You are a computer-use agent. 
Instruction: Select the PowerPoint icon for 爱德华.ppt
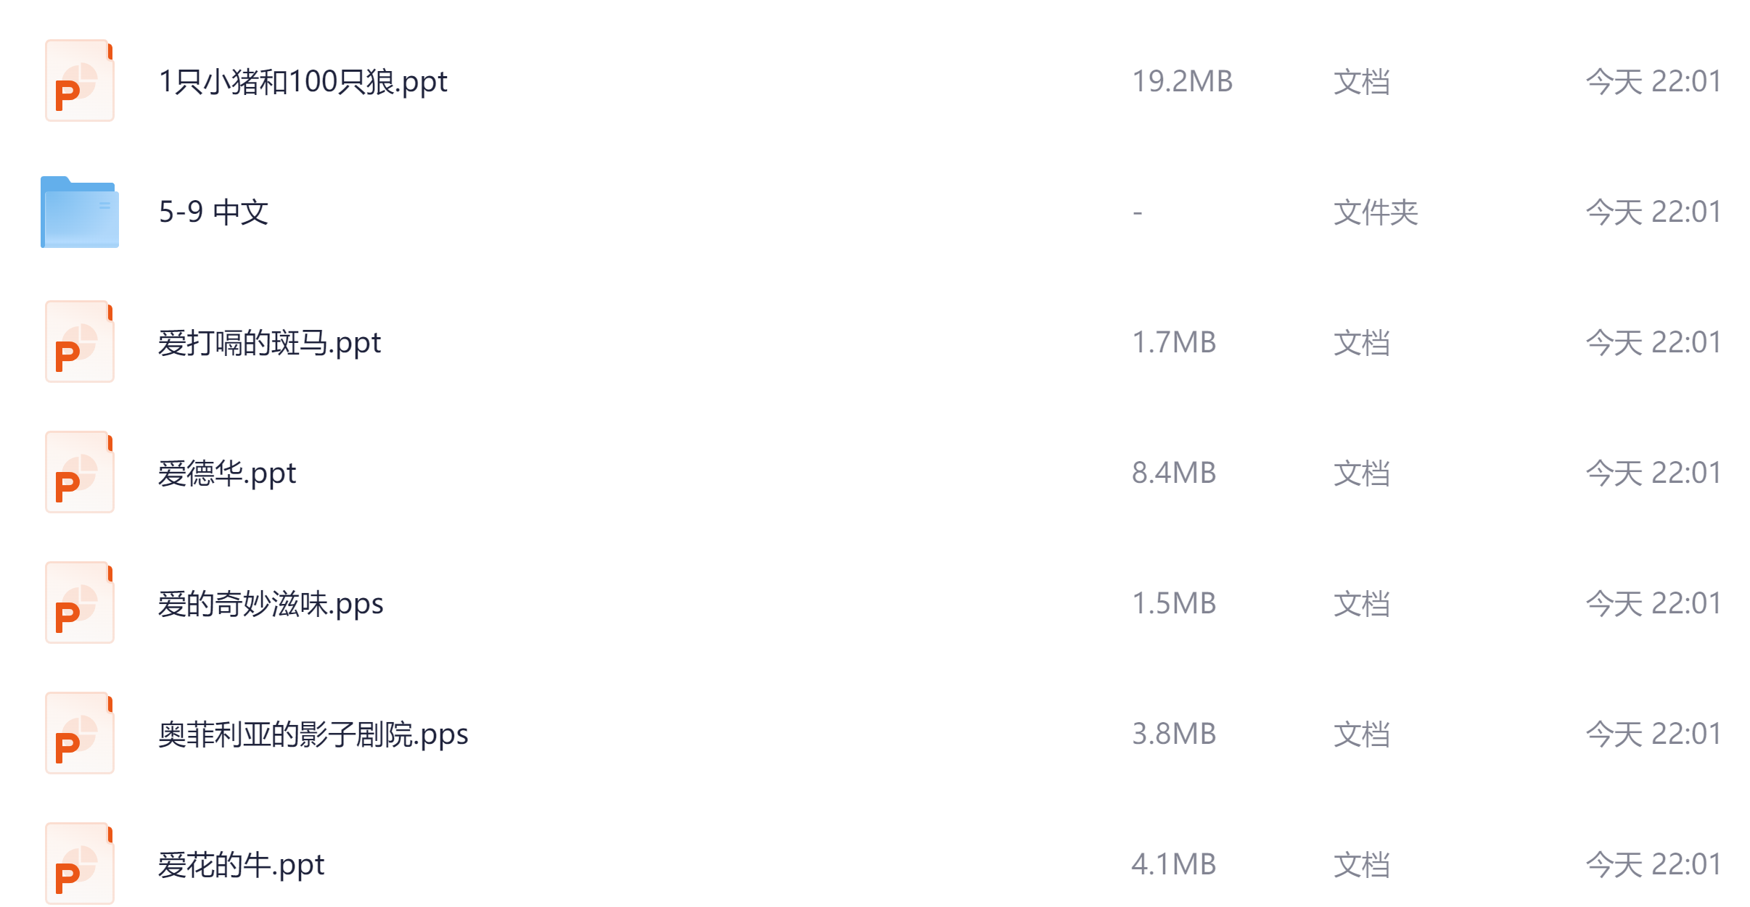tap(80, 473)
